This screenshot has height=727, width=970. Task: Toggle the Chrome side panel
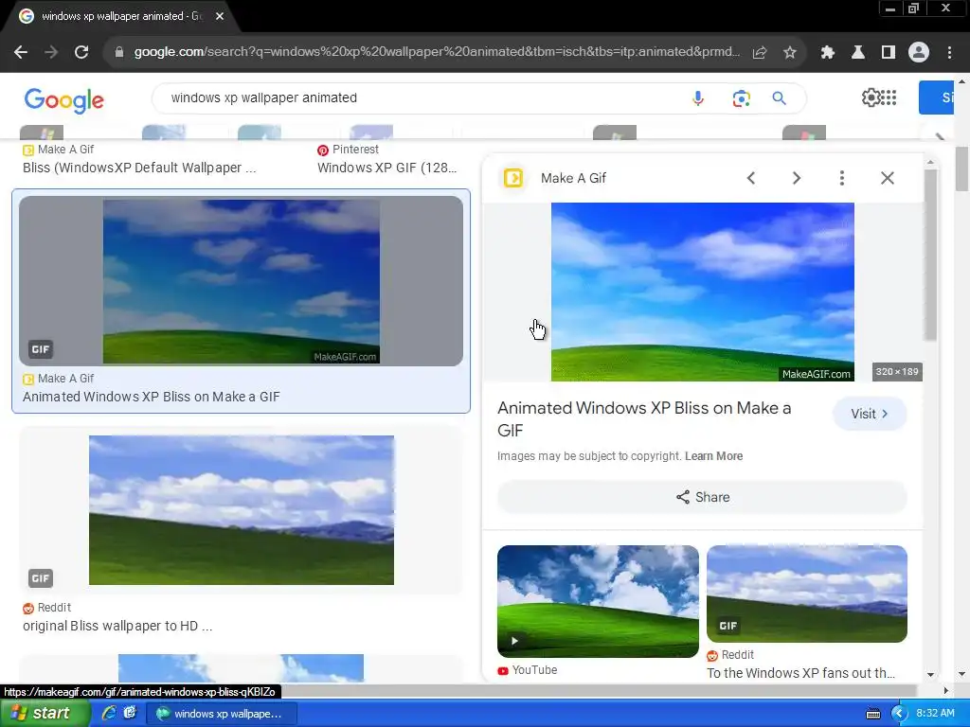[889, 53]
